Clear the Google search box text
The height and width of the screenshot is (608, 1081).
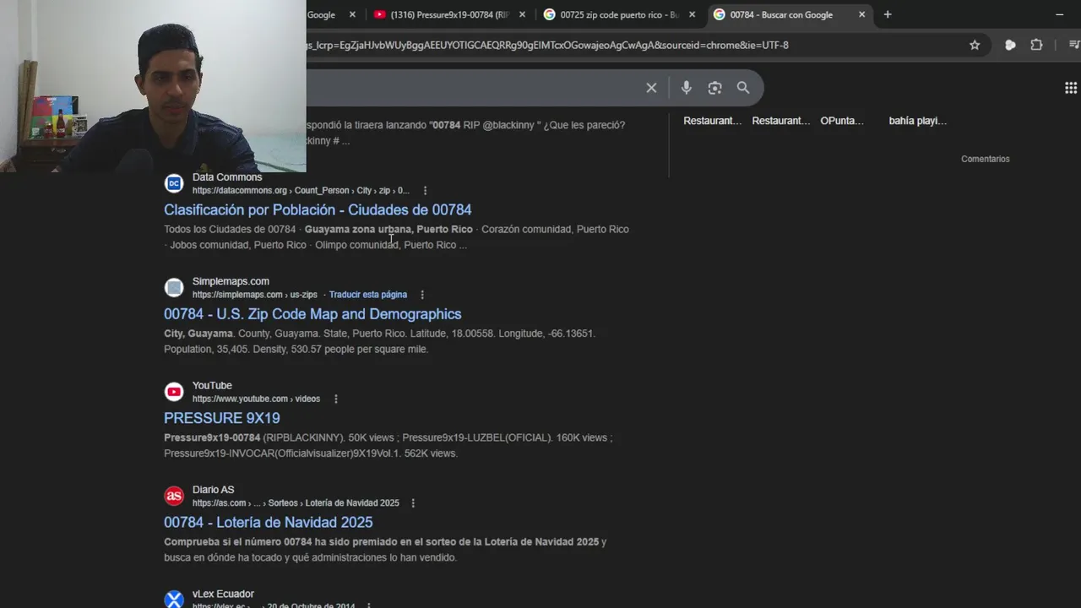tap(651, 88)
